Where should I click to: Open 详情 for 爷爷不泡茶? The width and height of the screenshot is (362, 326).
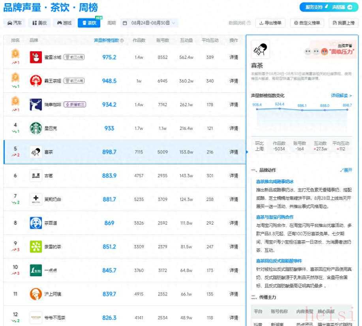click(x=234, y=318)
